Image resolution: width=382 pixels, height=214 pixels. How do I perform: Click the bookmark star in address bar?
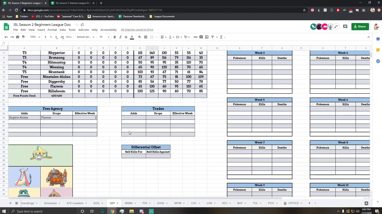tap(304, 10)
